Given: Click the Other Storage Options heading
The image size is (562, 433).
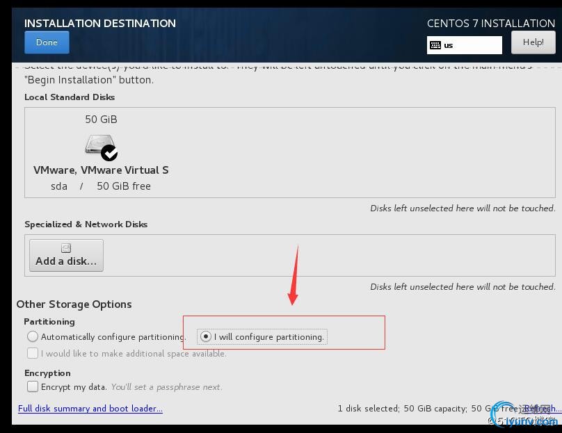Looking at the screenshot, I should (x=74, y=304).
